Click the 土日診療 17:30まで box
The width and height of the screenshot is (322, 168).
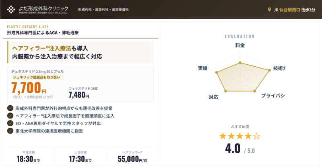80,157
